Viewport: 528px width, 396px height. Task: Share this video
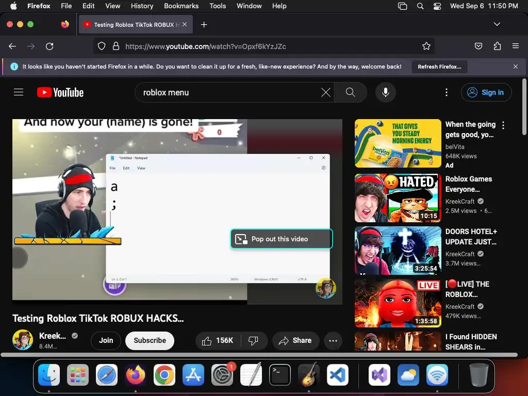coord(295,340)
